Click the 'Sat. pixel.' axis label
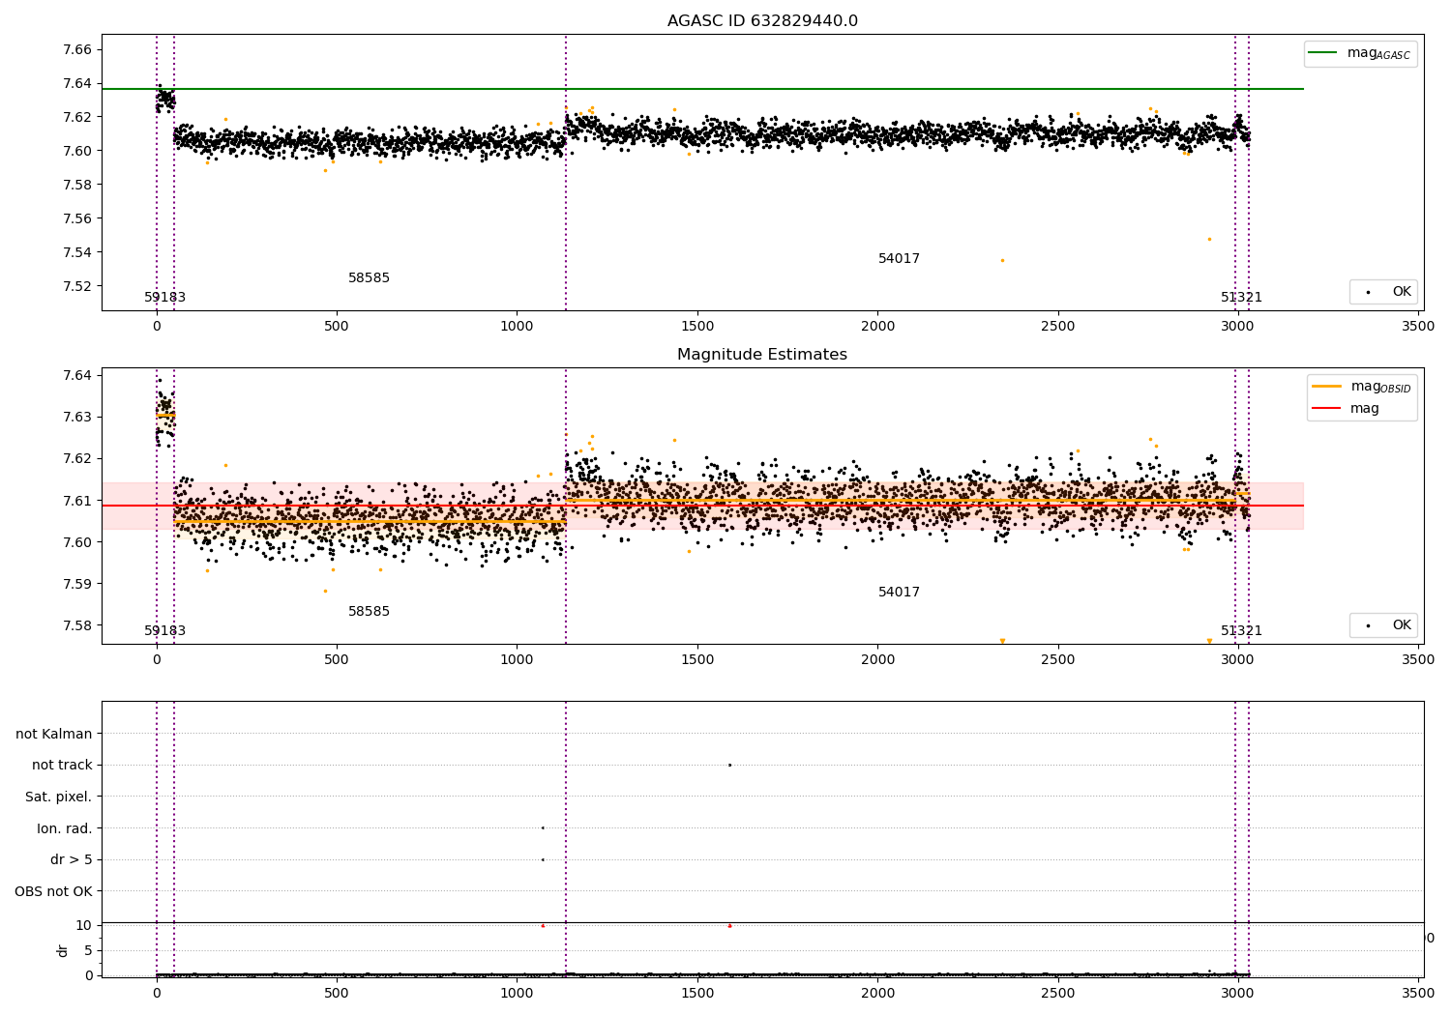The width and height of the screenshot is (1451, 1015). [x=58, y=797]
